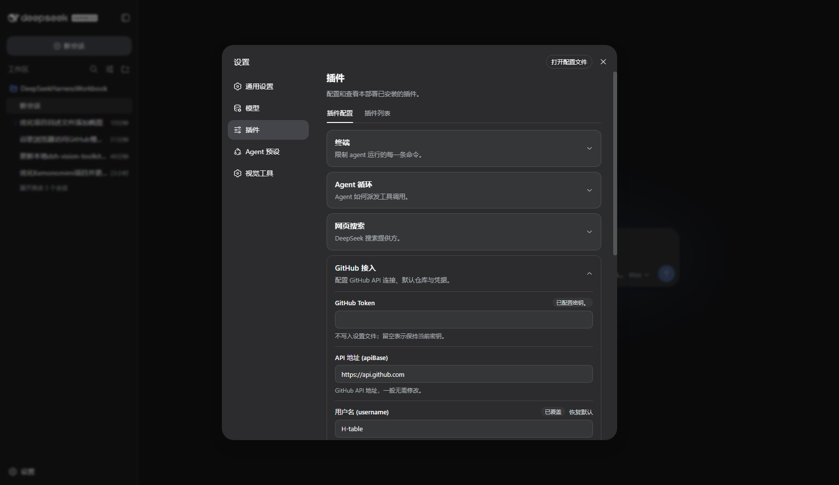The height and width of the screenshot is (485, 839).
Task: Switch to the 插件配置 tab
Action: (x=340, y=113)
